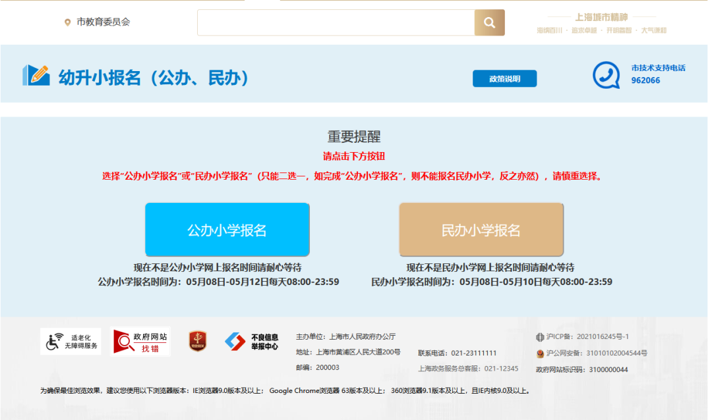712x420 pixels.
Task: Click the 沪公网安备 31010102004544号 link
Action: 597,353
